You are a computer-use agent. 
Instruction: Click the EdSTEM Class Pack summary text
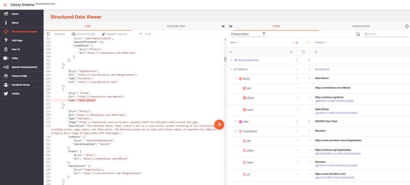click(x=326, y=121)
